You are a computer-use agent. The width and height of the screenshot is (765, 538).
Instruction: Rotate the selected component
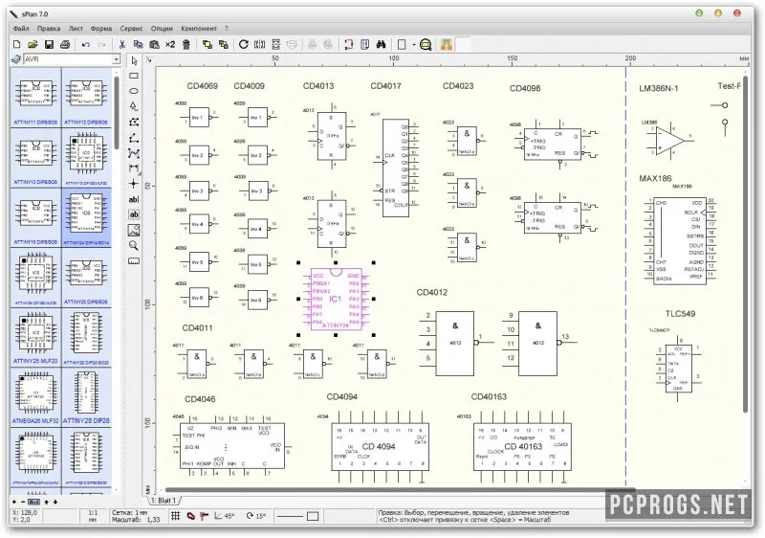[x=244, y=44]
